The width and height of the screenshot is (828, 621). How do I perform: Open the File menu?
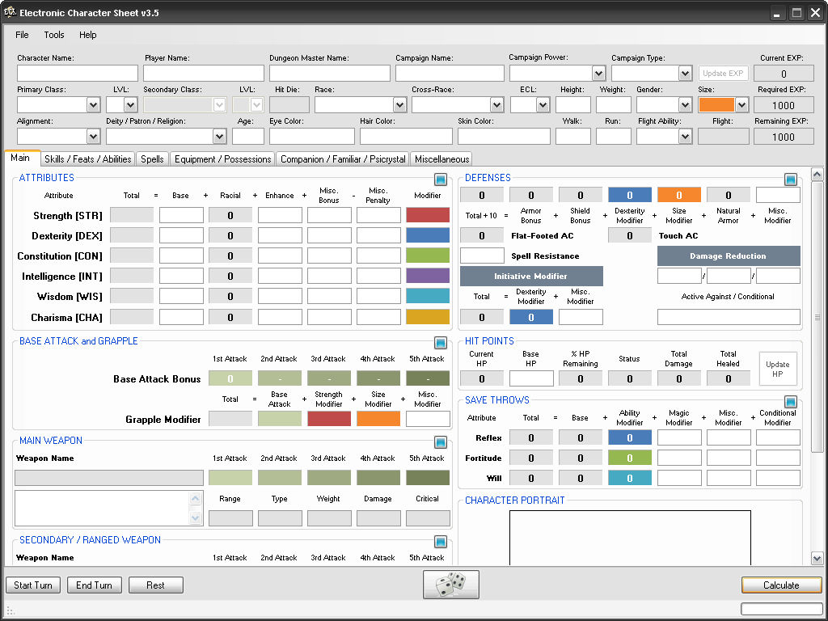coord(22,35)
